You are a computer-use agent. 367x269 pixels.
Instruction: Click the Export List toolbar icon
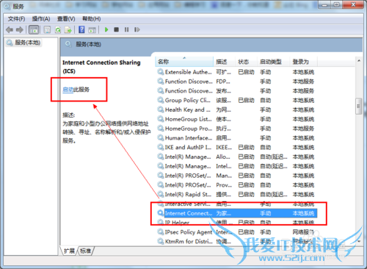click(68, 29)
